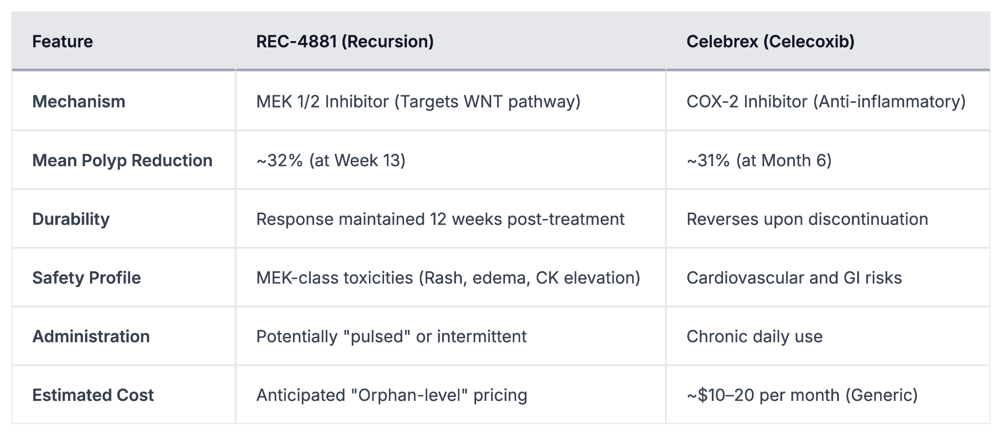Click the Feature column header
This screenshot has height=436, width=1002.
63,42
